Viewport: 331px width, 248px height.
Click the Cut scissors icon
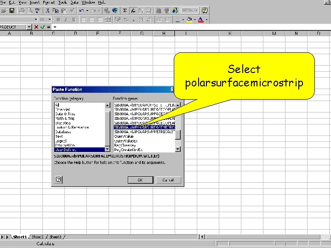pos(47,11)
